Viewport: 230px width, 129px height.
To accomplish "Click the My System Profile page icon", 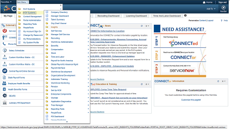I will (x=19, y=42).
